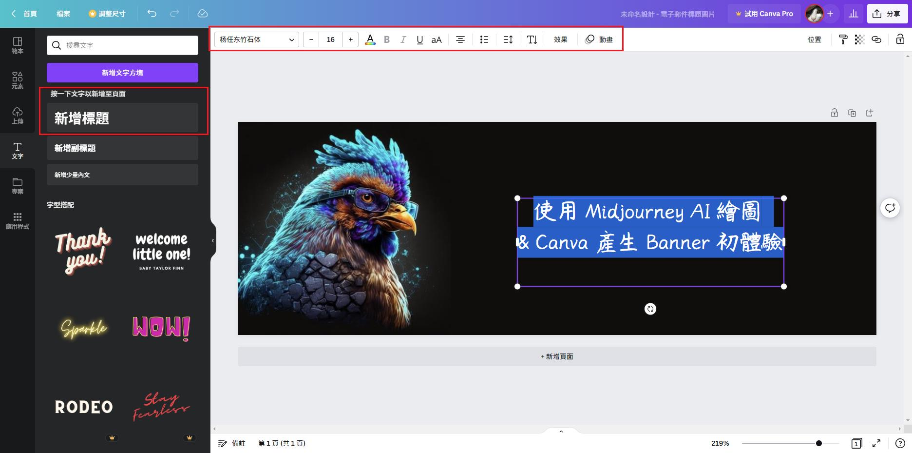Viewport: 912px width, 453px height.
Task: Toggle bulleted list formatting
Action: (x=484, y=39)
